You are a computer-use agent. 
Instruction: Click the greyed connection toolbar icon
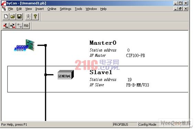pyautogui.click(x=19, y=26)
